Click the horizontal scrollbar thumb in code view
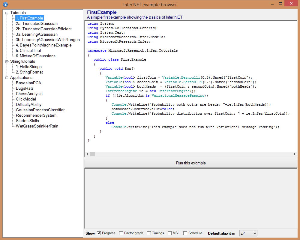The height and width of the screenshot is (240, 300). tap(93, 154)
